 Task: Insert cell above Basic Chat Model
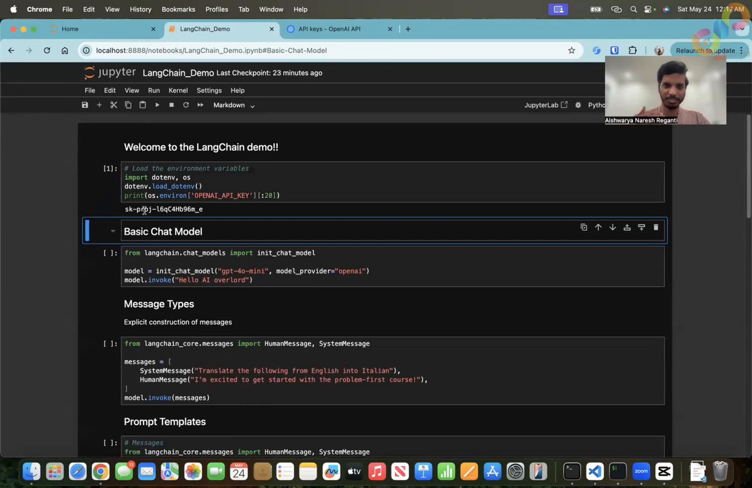627,228
